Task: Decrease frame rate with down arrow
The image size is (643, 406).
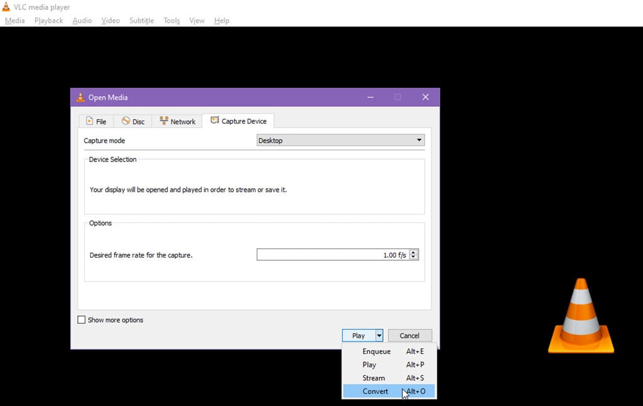Action: point(413,258)
